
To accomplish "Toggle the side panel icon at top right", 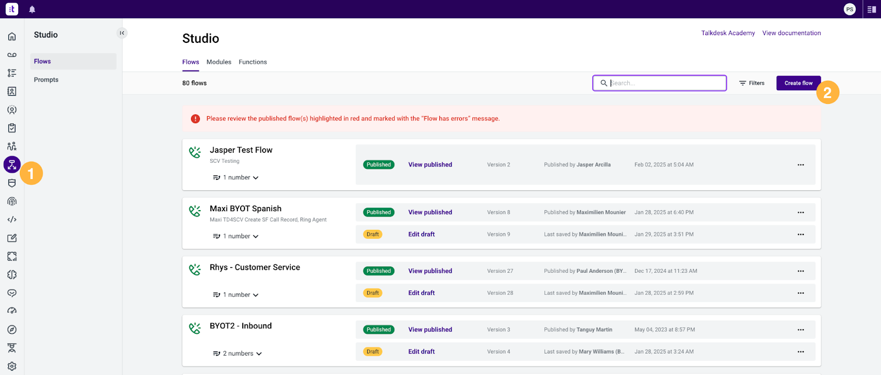I will pos(872,9).
